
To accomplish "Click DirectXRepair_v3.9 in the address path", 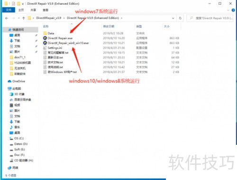I will (x=48, y=18).
